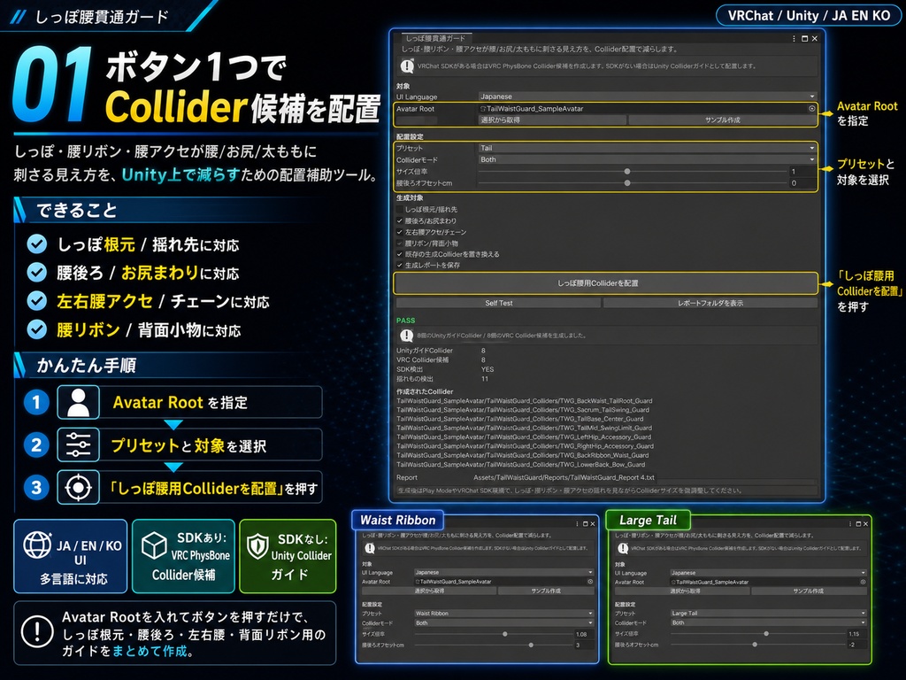Click サンプル作成 in the Large Tail window
This screenshot has width=906, height=680.
[808, 591]
